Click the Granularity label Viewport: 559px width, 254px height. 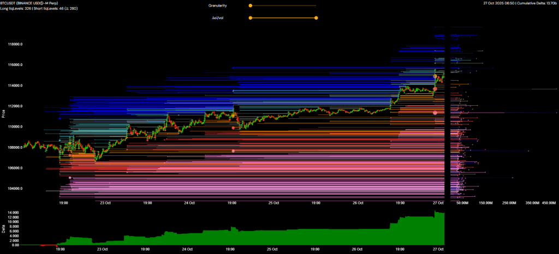[x=217, y=5]
